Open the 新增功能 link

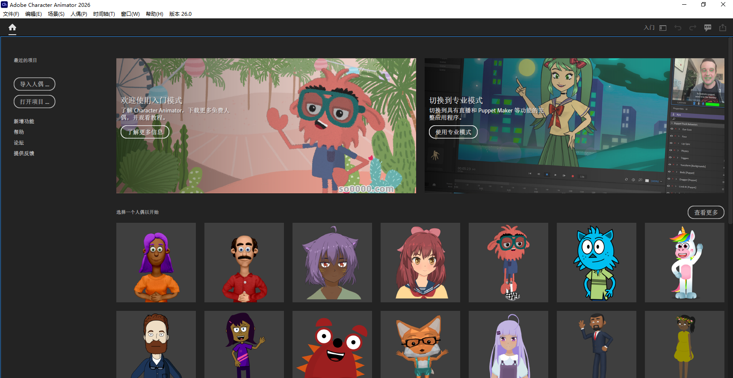click(24, 121)
